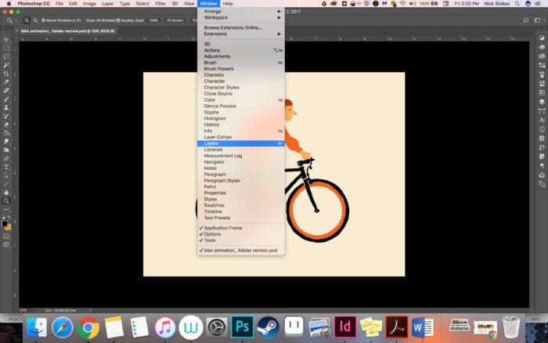Click the zoom in magnifier option
Screen dimensions: 548x343
27,20
